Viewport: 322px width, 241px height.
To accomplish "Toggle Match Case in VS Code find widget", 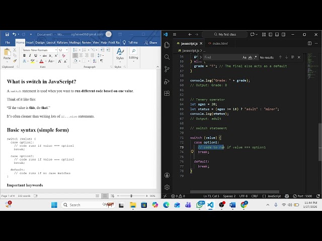I will 245,57.
